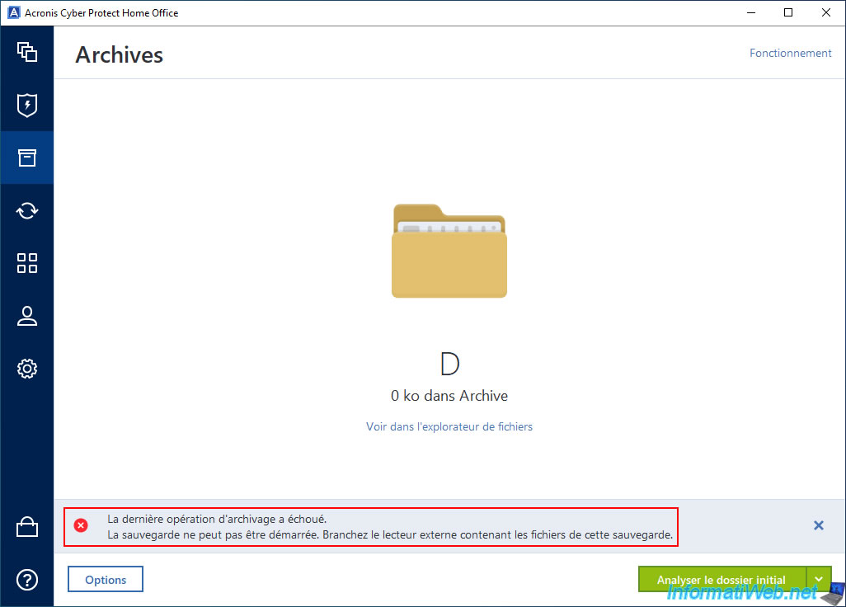The width and height of the screenshot is (846, 607).
Task: Minimize the Acronis window
Action: tap(750, 13)
